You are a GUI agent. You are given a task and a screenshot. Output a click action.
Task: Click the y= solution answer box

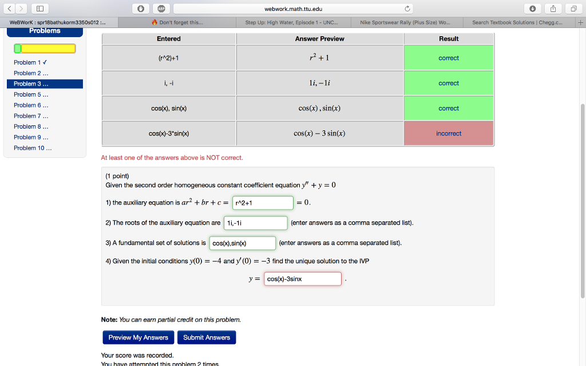[x=302, y=279]
